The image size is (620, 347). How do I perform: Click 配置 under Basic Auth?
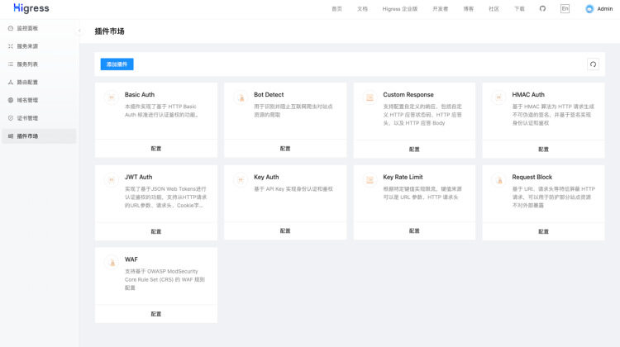point(155,149)
